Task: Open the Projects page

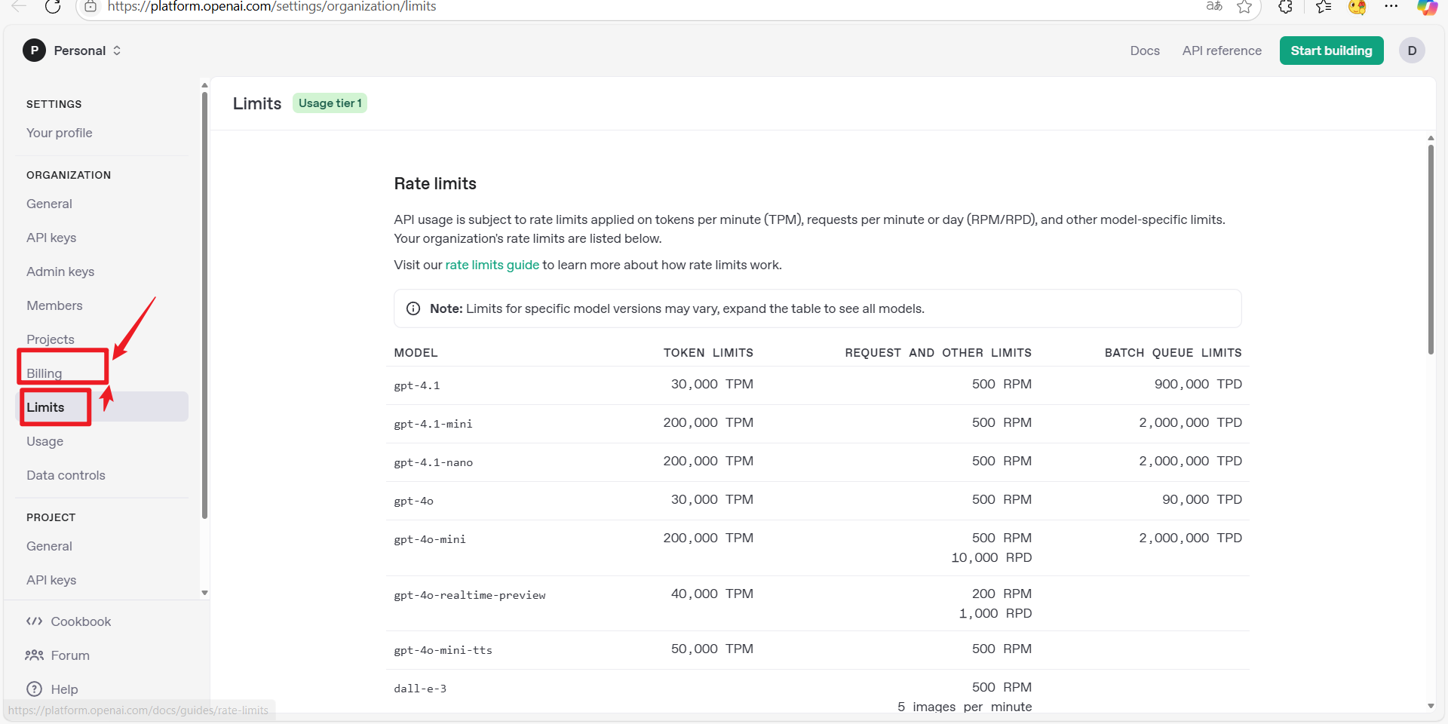Action: point(51,339)
